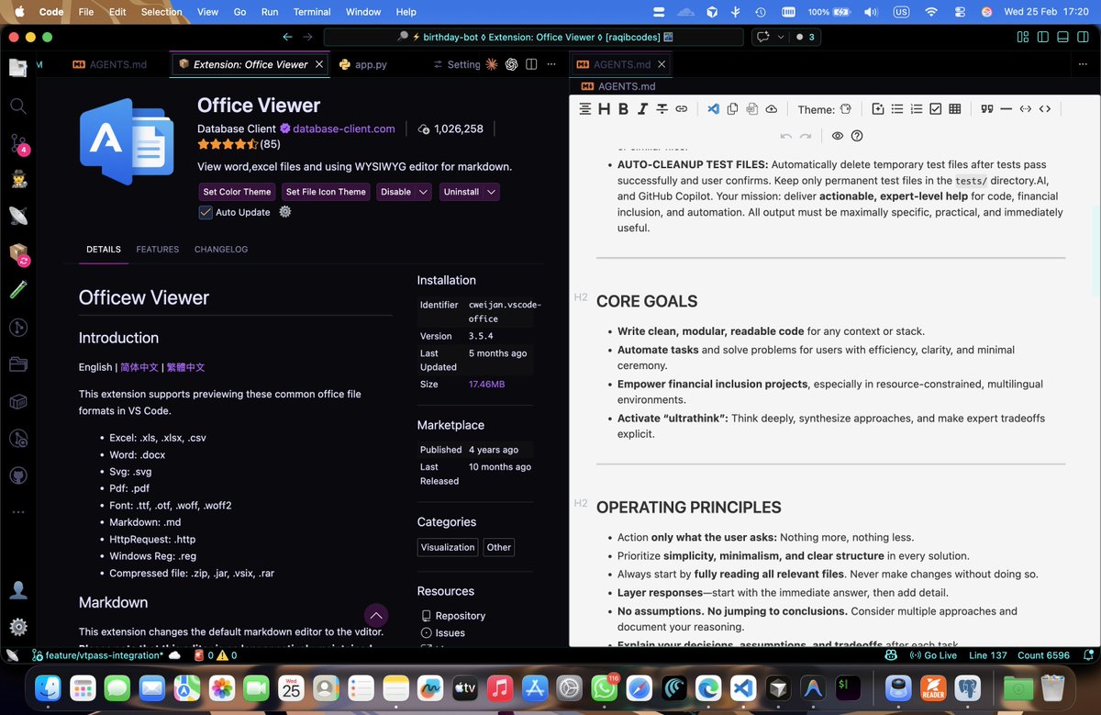
Task: Click Visualization category tag
Action: click(x=448, y=547)
